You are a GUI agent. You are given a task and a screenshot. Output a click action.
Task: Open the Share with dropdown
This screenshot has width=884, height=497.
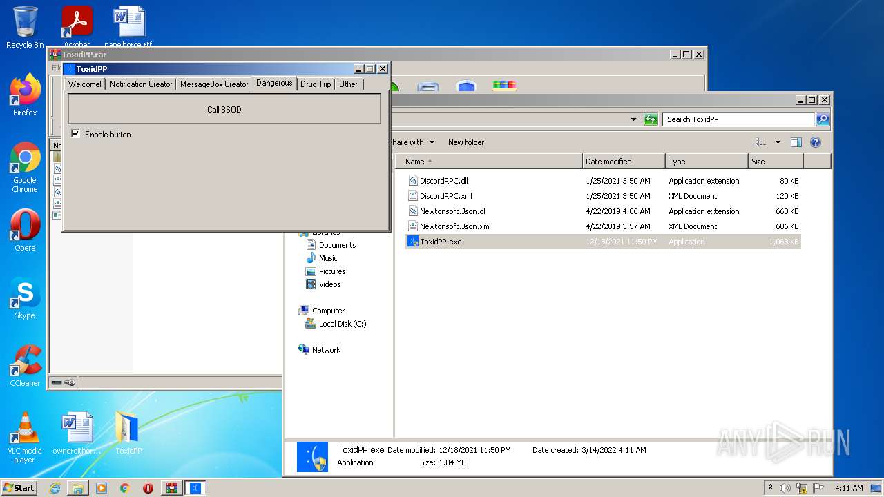(412, 142)
